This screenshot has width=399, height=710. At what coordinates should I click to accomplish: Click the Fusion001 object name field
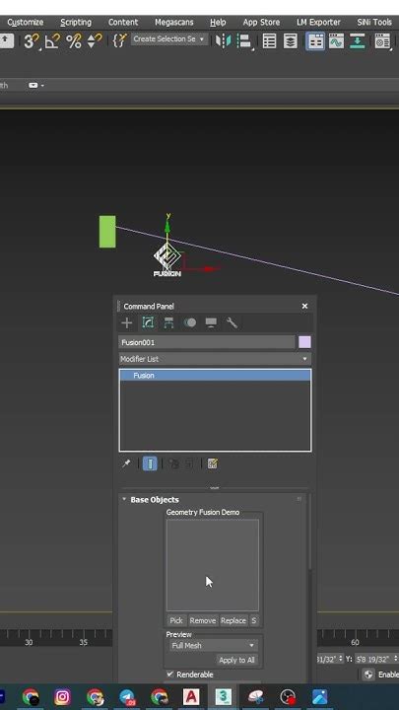[x=207, y=342]
